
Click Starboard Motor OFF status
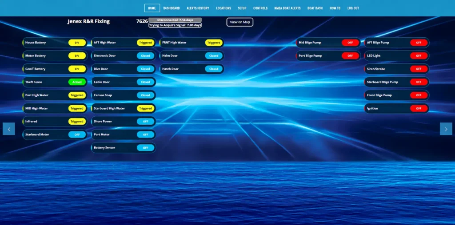[x=77, y=134]
